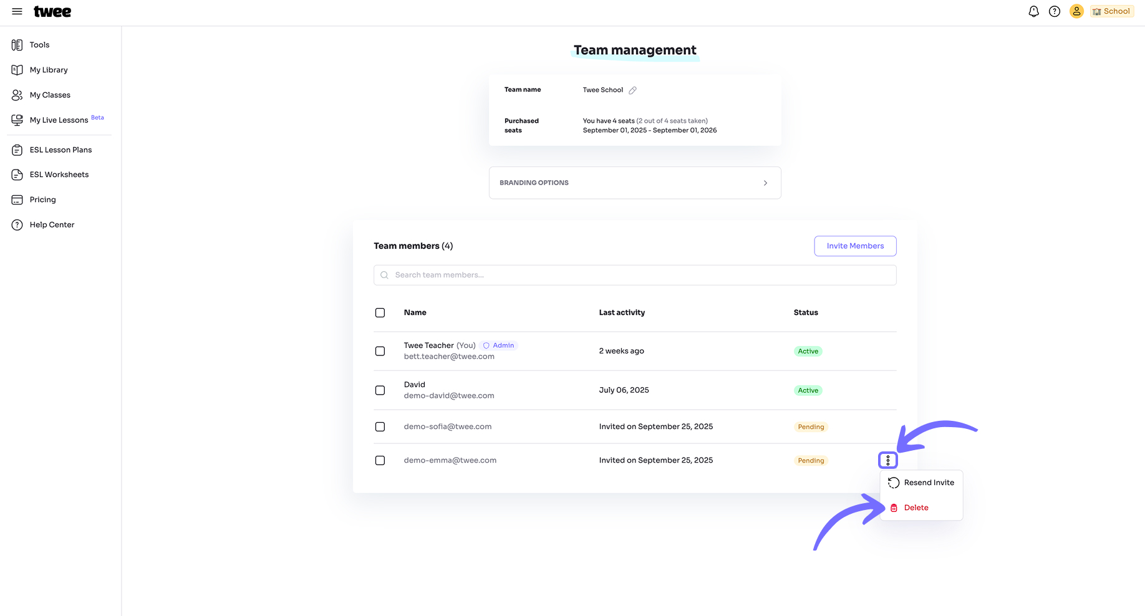Click the Pending status for demo-emma
This screenshot has height=616, width=1145.
click(x=811, y=461)
